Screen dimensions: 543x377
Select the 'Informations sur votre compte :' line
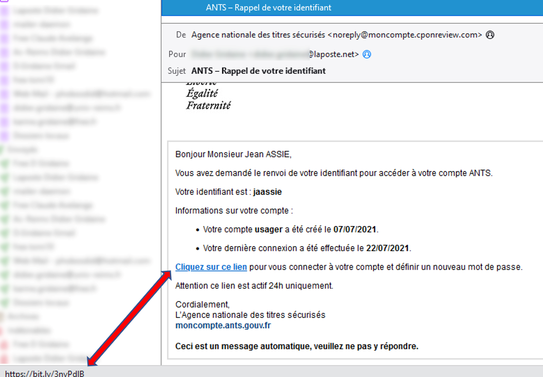(x=234, y=211)
